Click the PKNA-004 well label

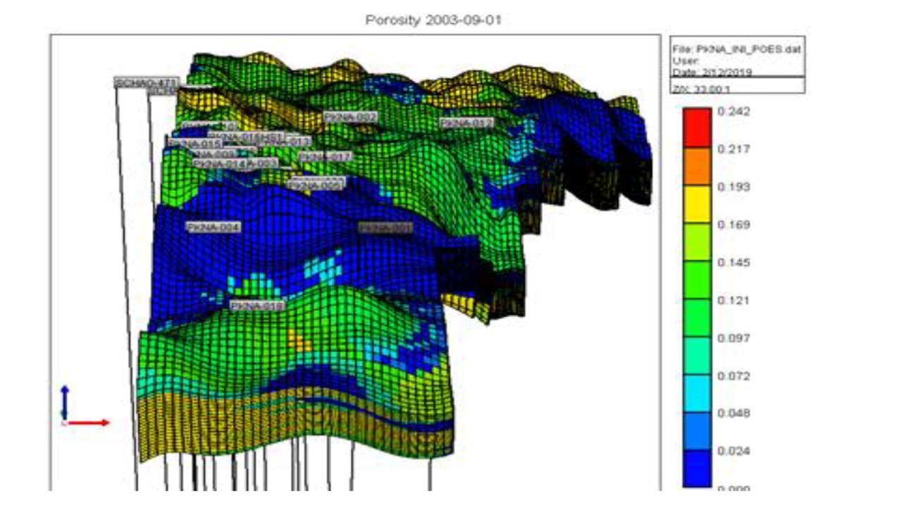coord(213,227)
